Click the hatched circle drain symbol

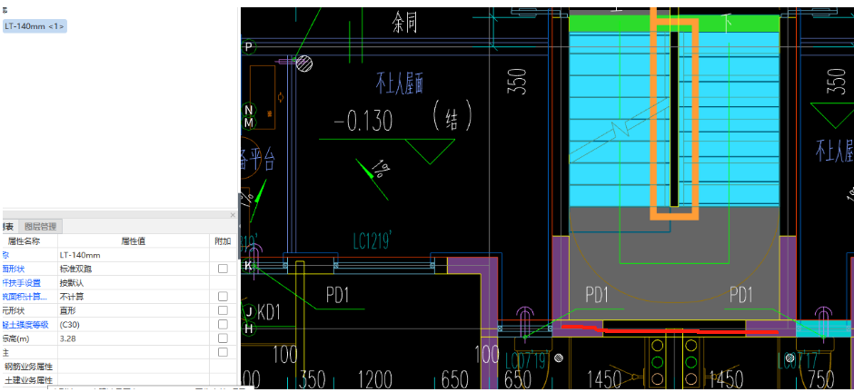(x=304, y=64)
